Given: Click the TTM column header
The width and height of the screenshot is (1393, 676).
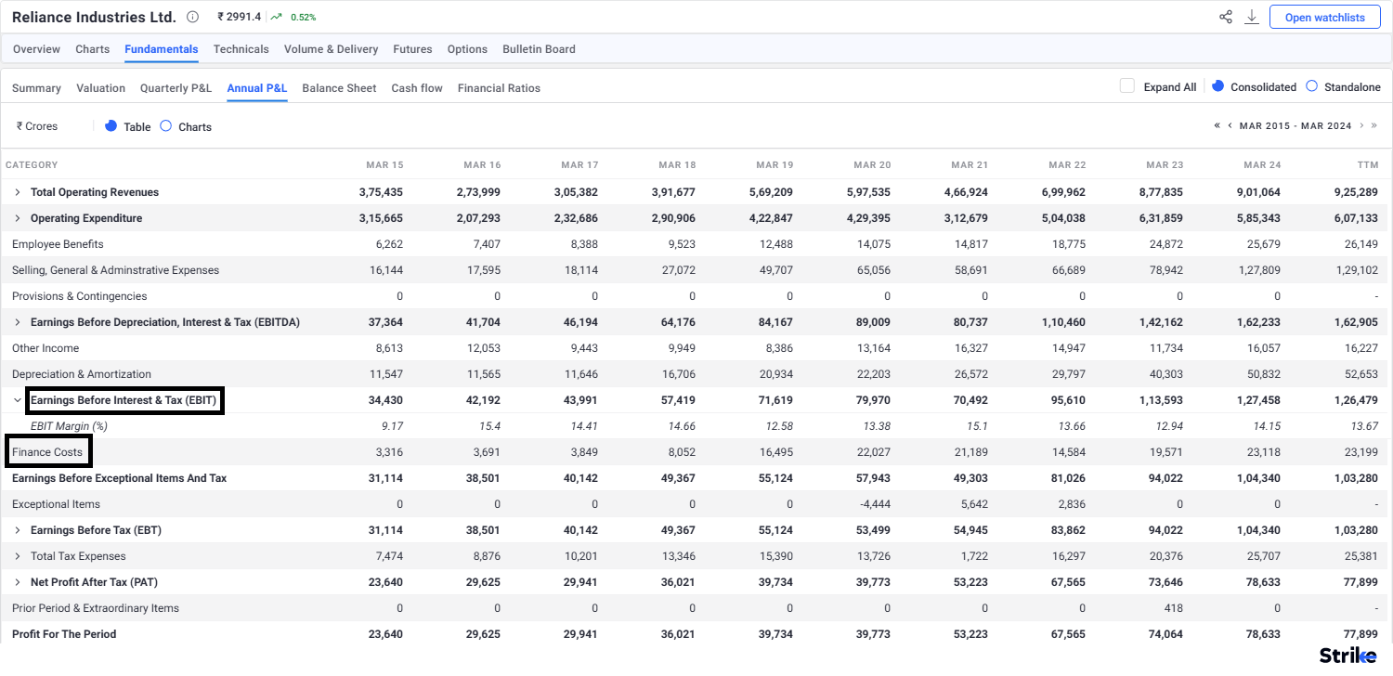Looking at the screenshot, I should (1368, 165).
